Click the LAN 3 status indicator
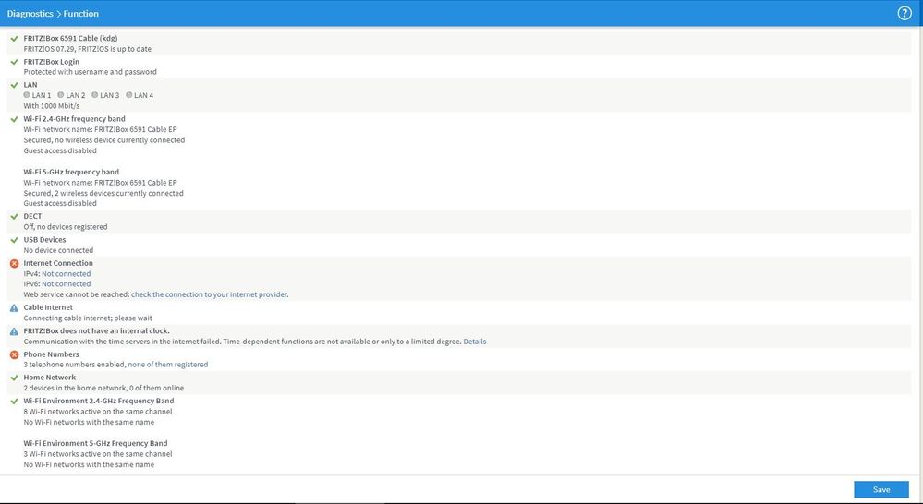923x504 pixels. click(95, 95)
